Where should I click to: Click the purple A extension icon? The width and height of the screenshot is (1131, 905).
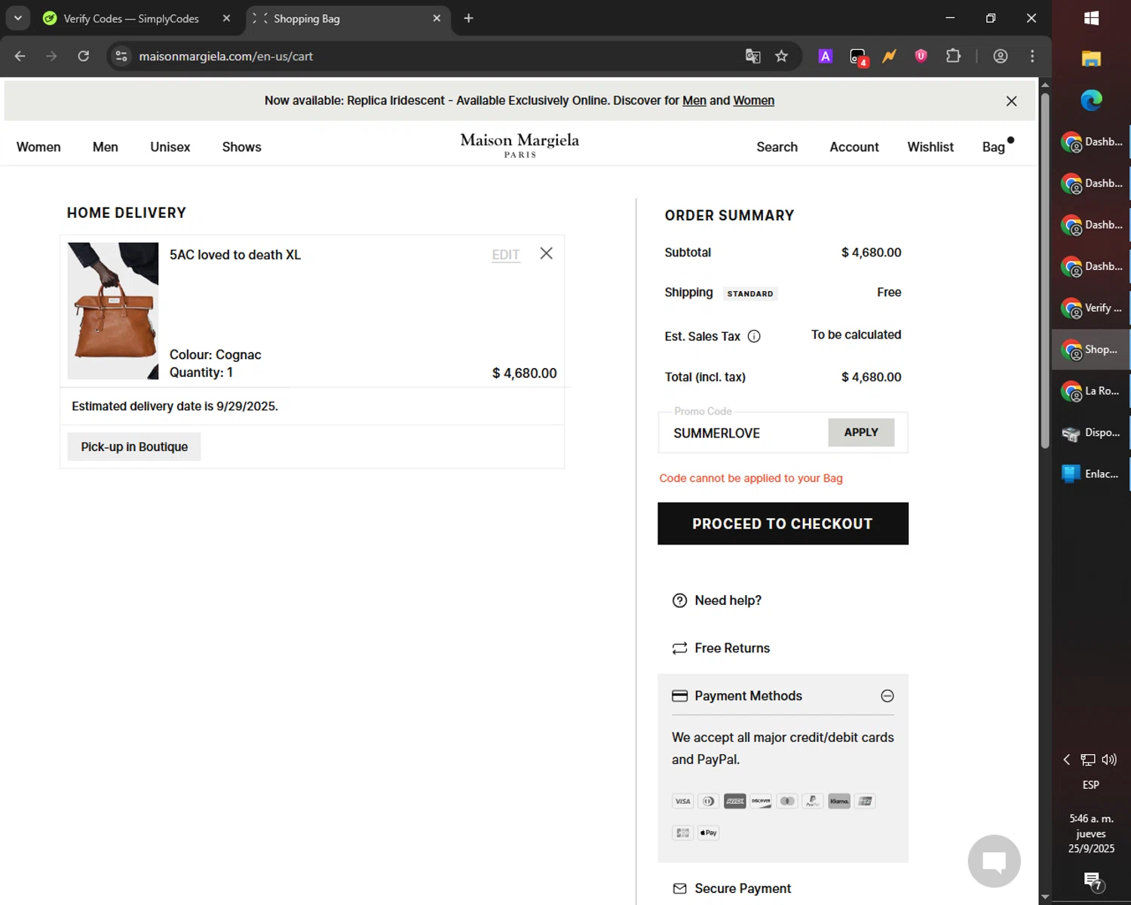(x=826, y=56)
